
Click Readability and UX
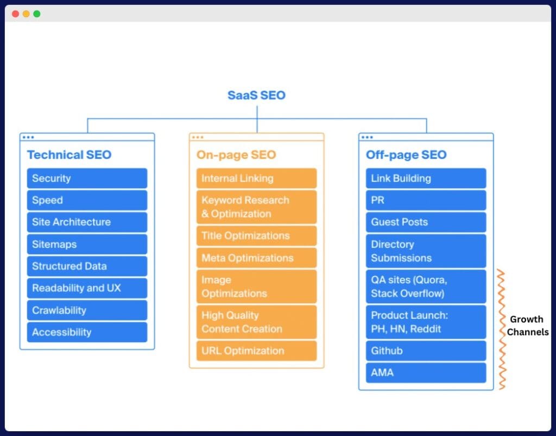click(x=86, y=288)
